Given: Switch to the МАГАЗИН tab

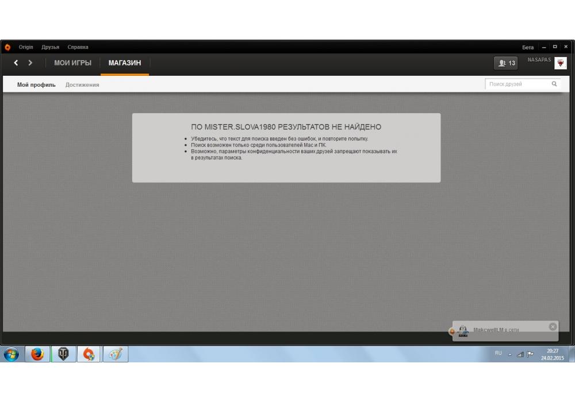Looking at the screenshot, I should [x=125, y=63].
